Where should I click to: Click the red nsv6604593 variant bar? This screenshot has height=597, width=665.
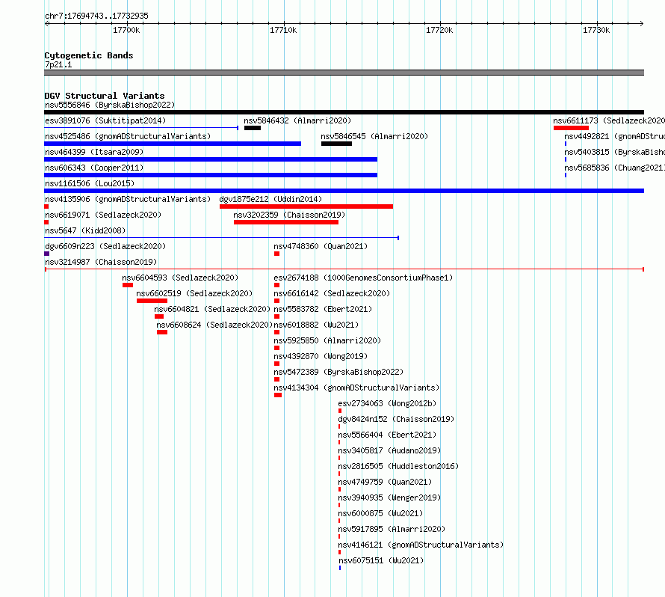(128, 285)
